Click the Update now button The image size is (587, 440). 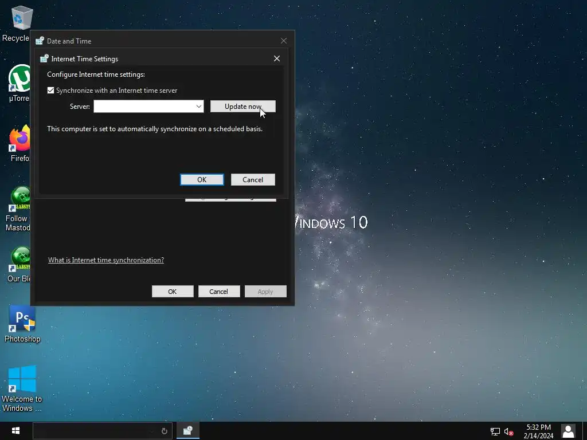coord(242,106)
